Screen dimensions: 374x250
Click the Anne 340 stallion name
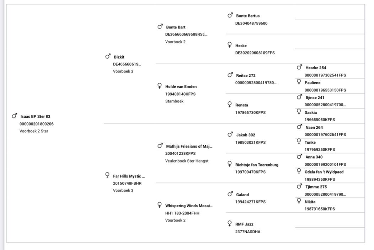(314, 157)
